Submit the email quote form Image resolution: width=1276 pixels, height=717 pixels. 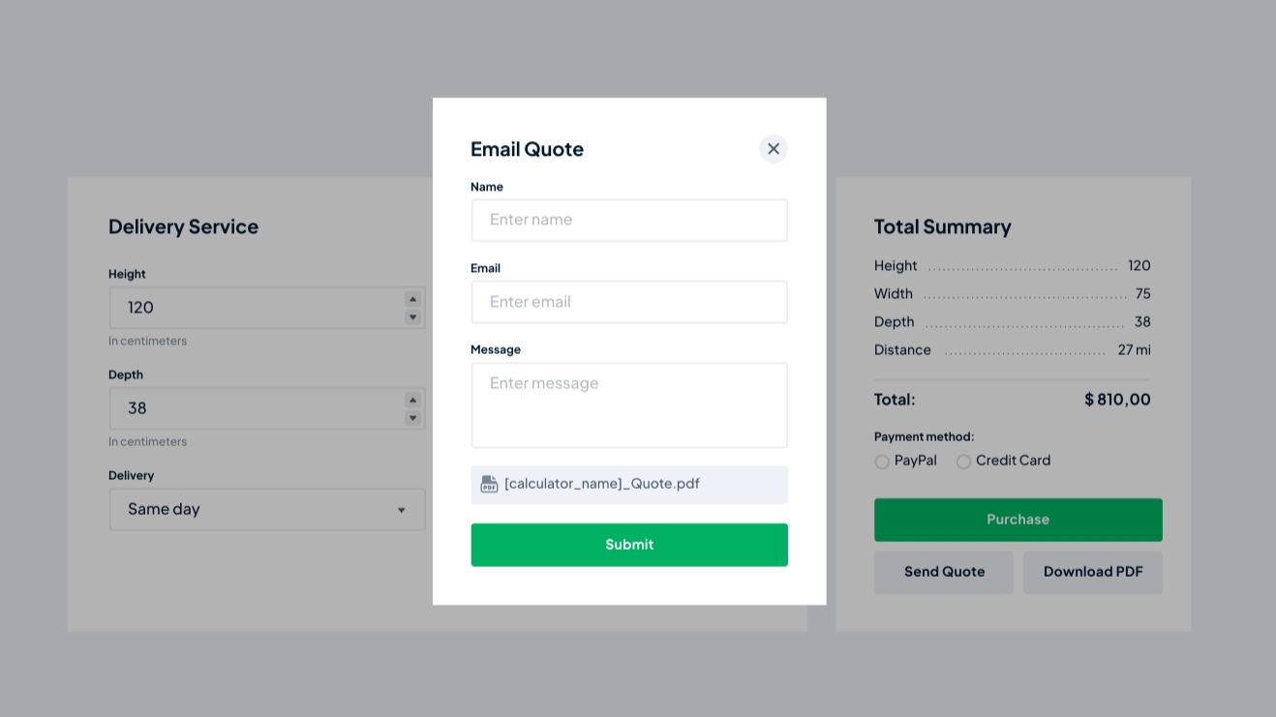[629, 545]
